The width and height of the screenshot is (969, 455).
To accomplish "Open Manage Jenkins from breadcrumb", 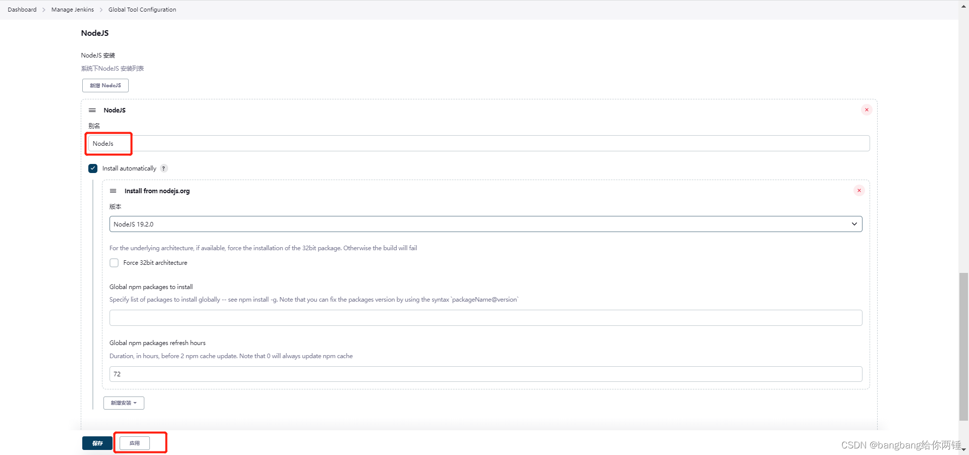I will [72, 9].
